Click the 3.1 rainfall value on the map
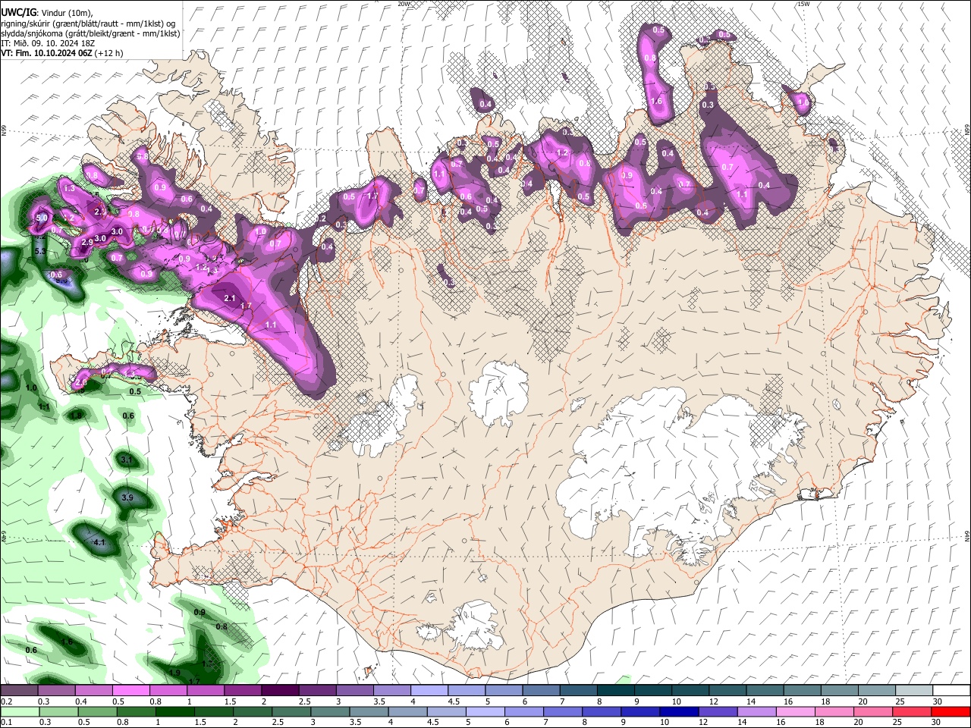This screenshot has width=971, height=728. (x=127, y=460)
